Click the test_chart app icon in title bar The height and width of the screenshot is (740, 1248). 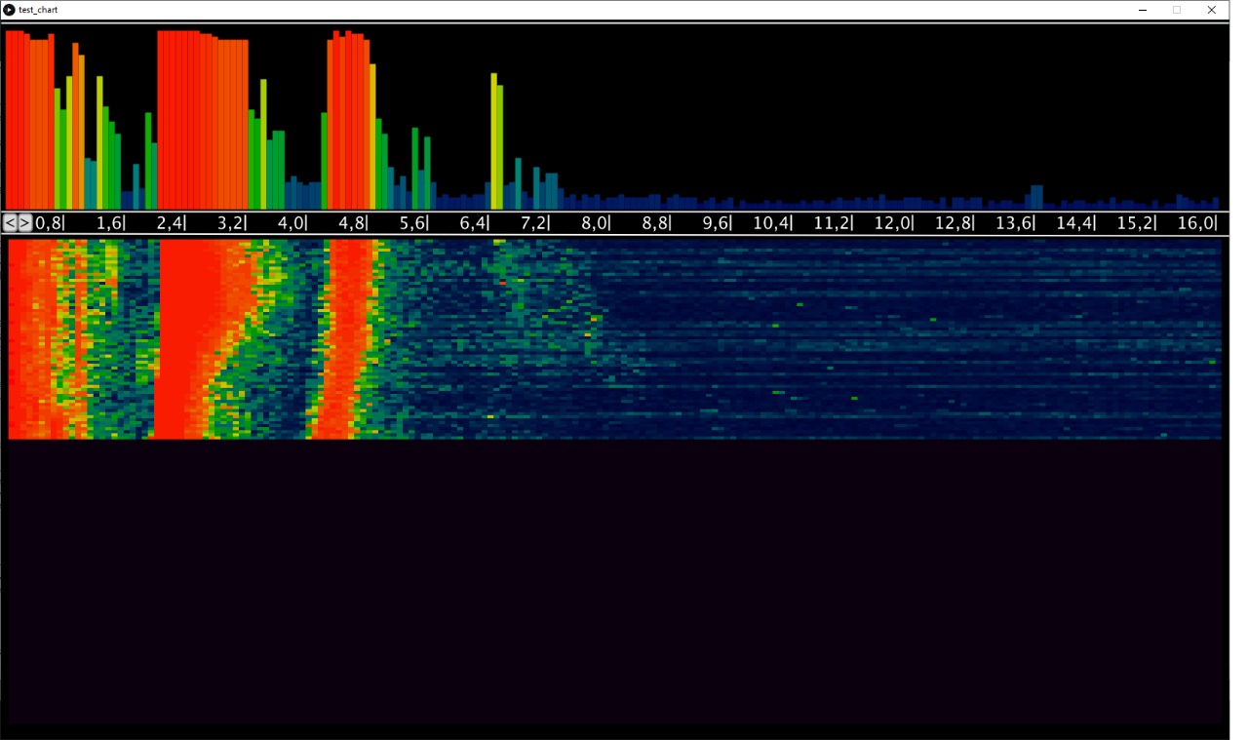tap(9, 10)
